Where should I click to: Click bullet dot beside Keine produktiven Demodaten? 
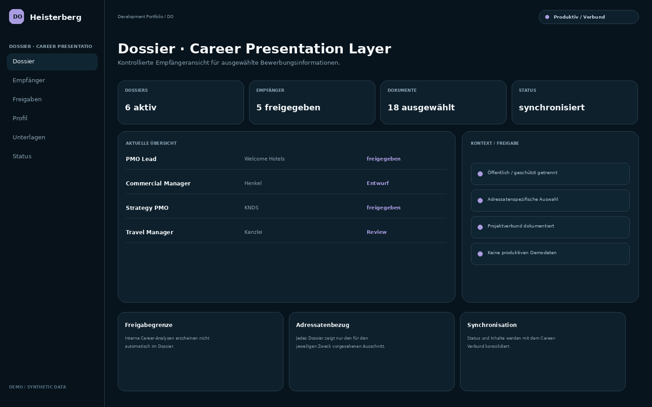[x=480, y=254]
